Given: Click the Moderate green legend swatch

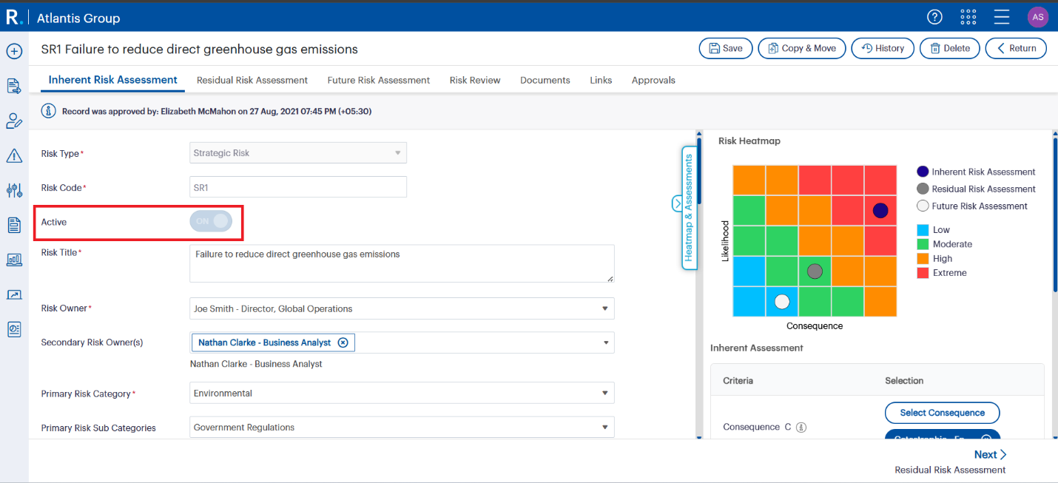Looking at the screenshot, I should pyautogui.click(x=923, y=244).
